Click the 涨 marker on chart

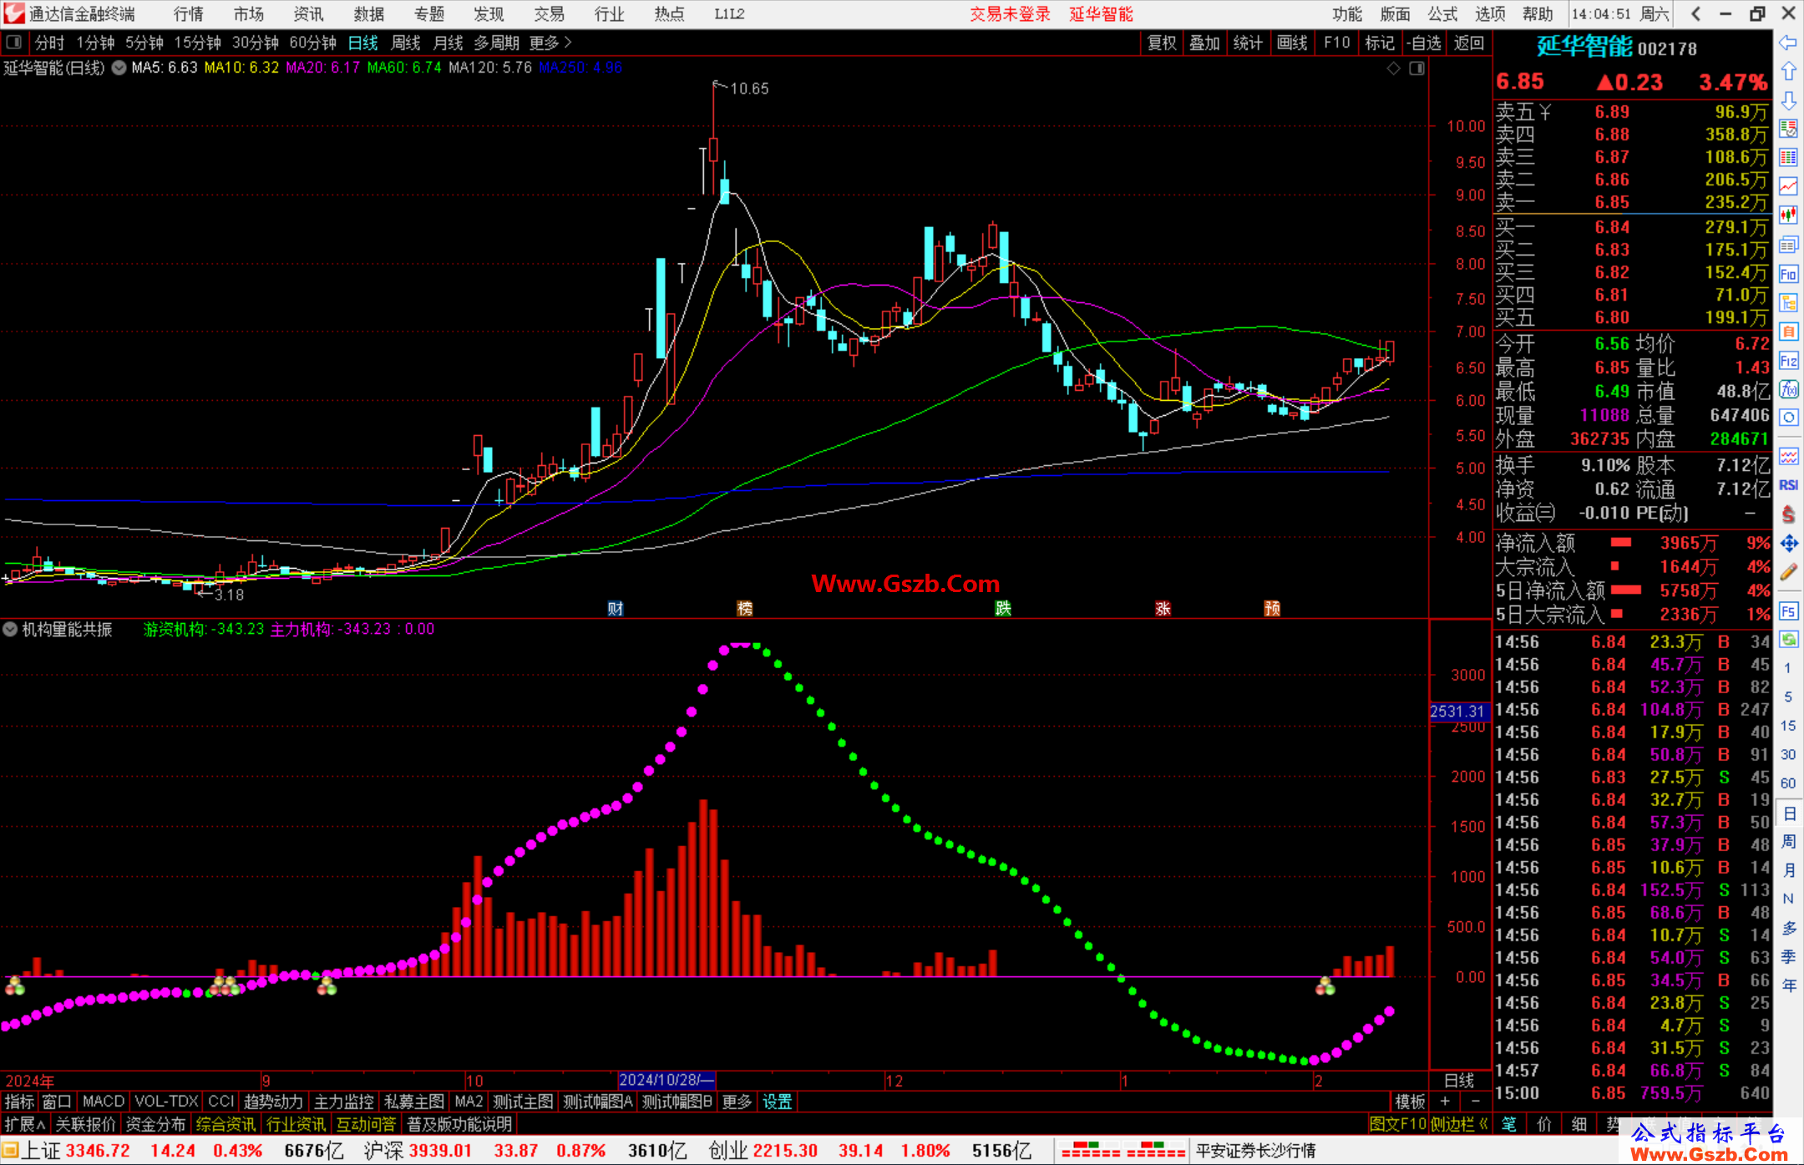[1163, 608]
